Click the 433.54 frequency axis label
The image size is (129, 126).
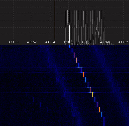[50, 42]
